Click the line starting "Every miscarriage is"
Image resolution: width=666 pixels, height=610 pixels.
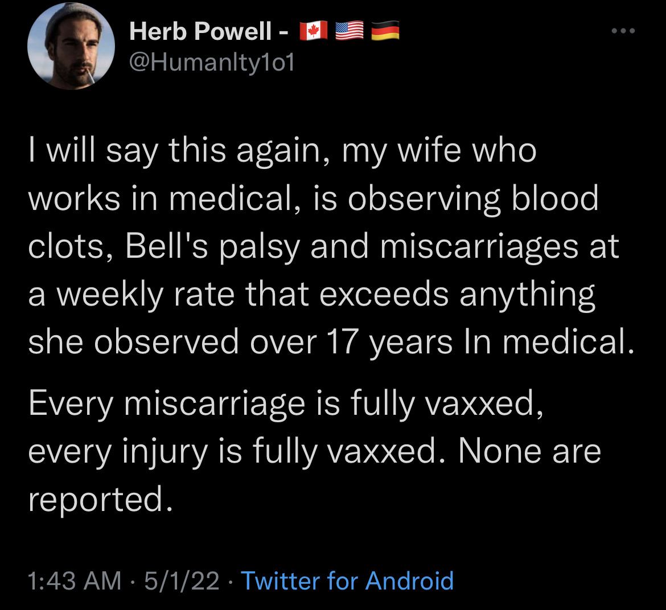[x=285, y=404]
